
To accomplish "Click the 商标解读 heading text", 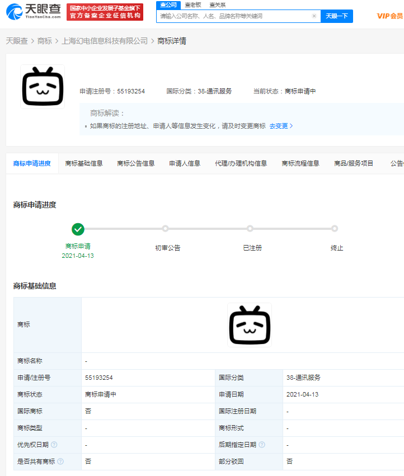I will click(x=107, y=113).
